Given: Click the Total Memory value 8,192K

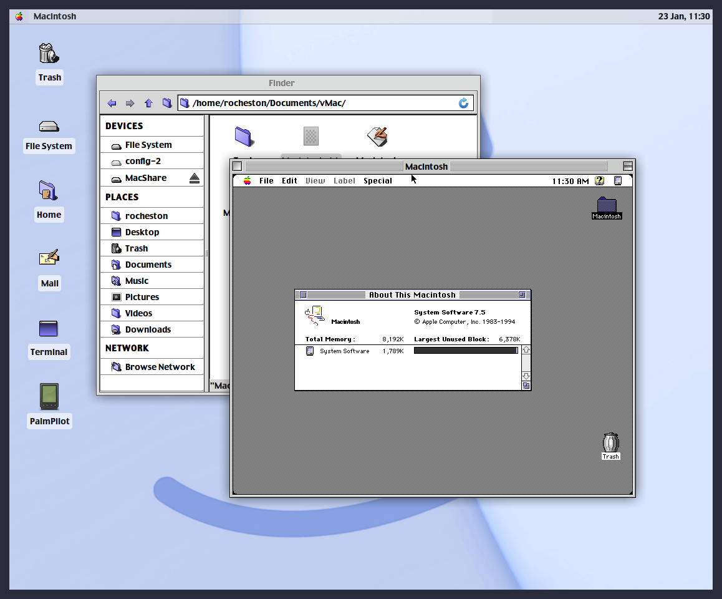Looking at the screenshot, I should (x=393, y=339).
